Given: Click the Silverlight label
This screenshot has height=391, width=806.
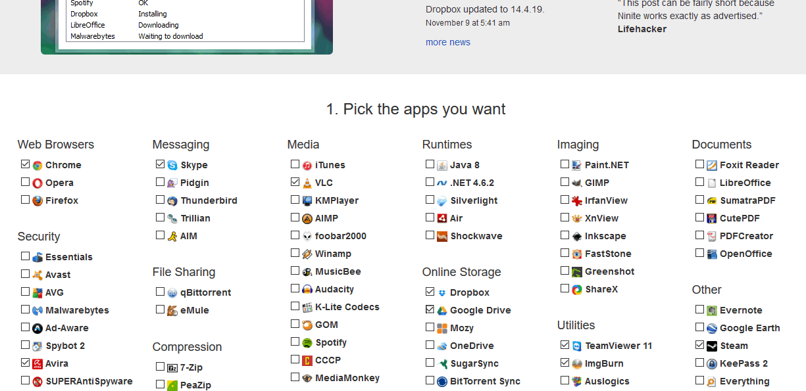Looking at the screenshot, I should [x=474, y=201].
